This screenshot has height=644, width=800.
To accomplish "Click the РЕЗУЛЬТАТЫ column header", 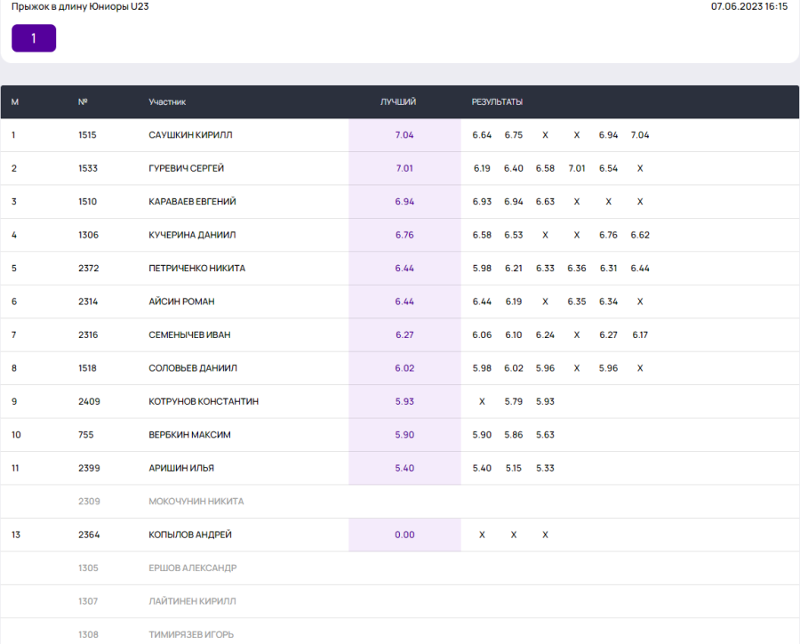I will pyautogui.click(x=497, y=102).
